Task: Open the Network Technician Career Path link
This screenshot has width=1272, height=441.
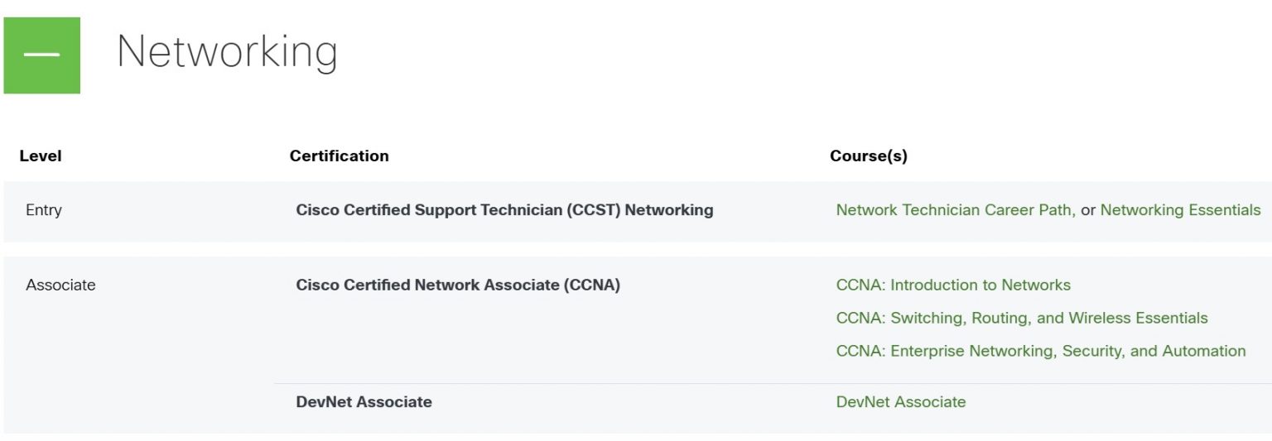Action: point(955,210)
